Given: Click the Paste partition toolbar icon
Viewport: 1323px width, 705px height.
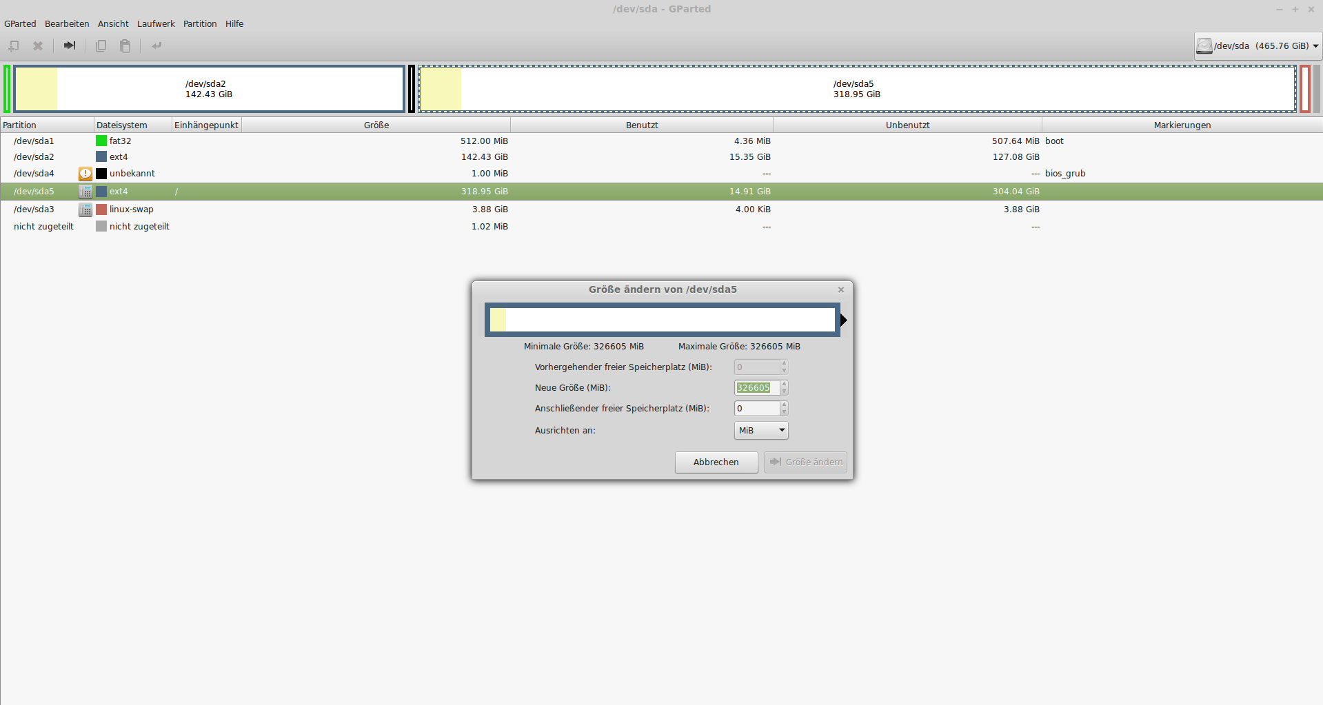Looking at the screenshot, I should [x=125, y=45].
